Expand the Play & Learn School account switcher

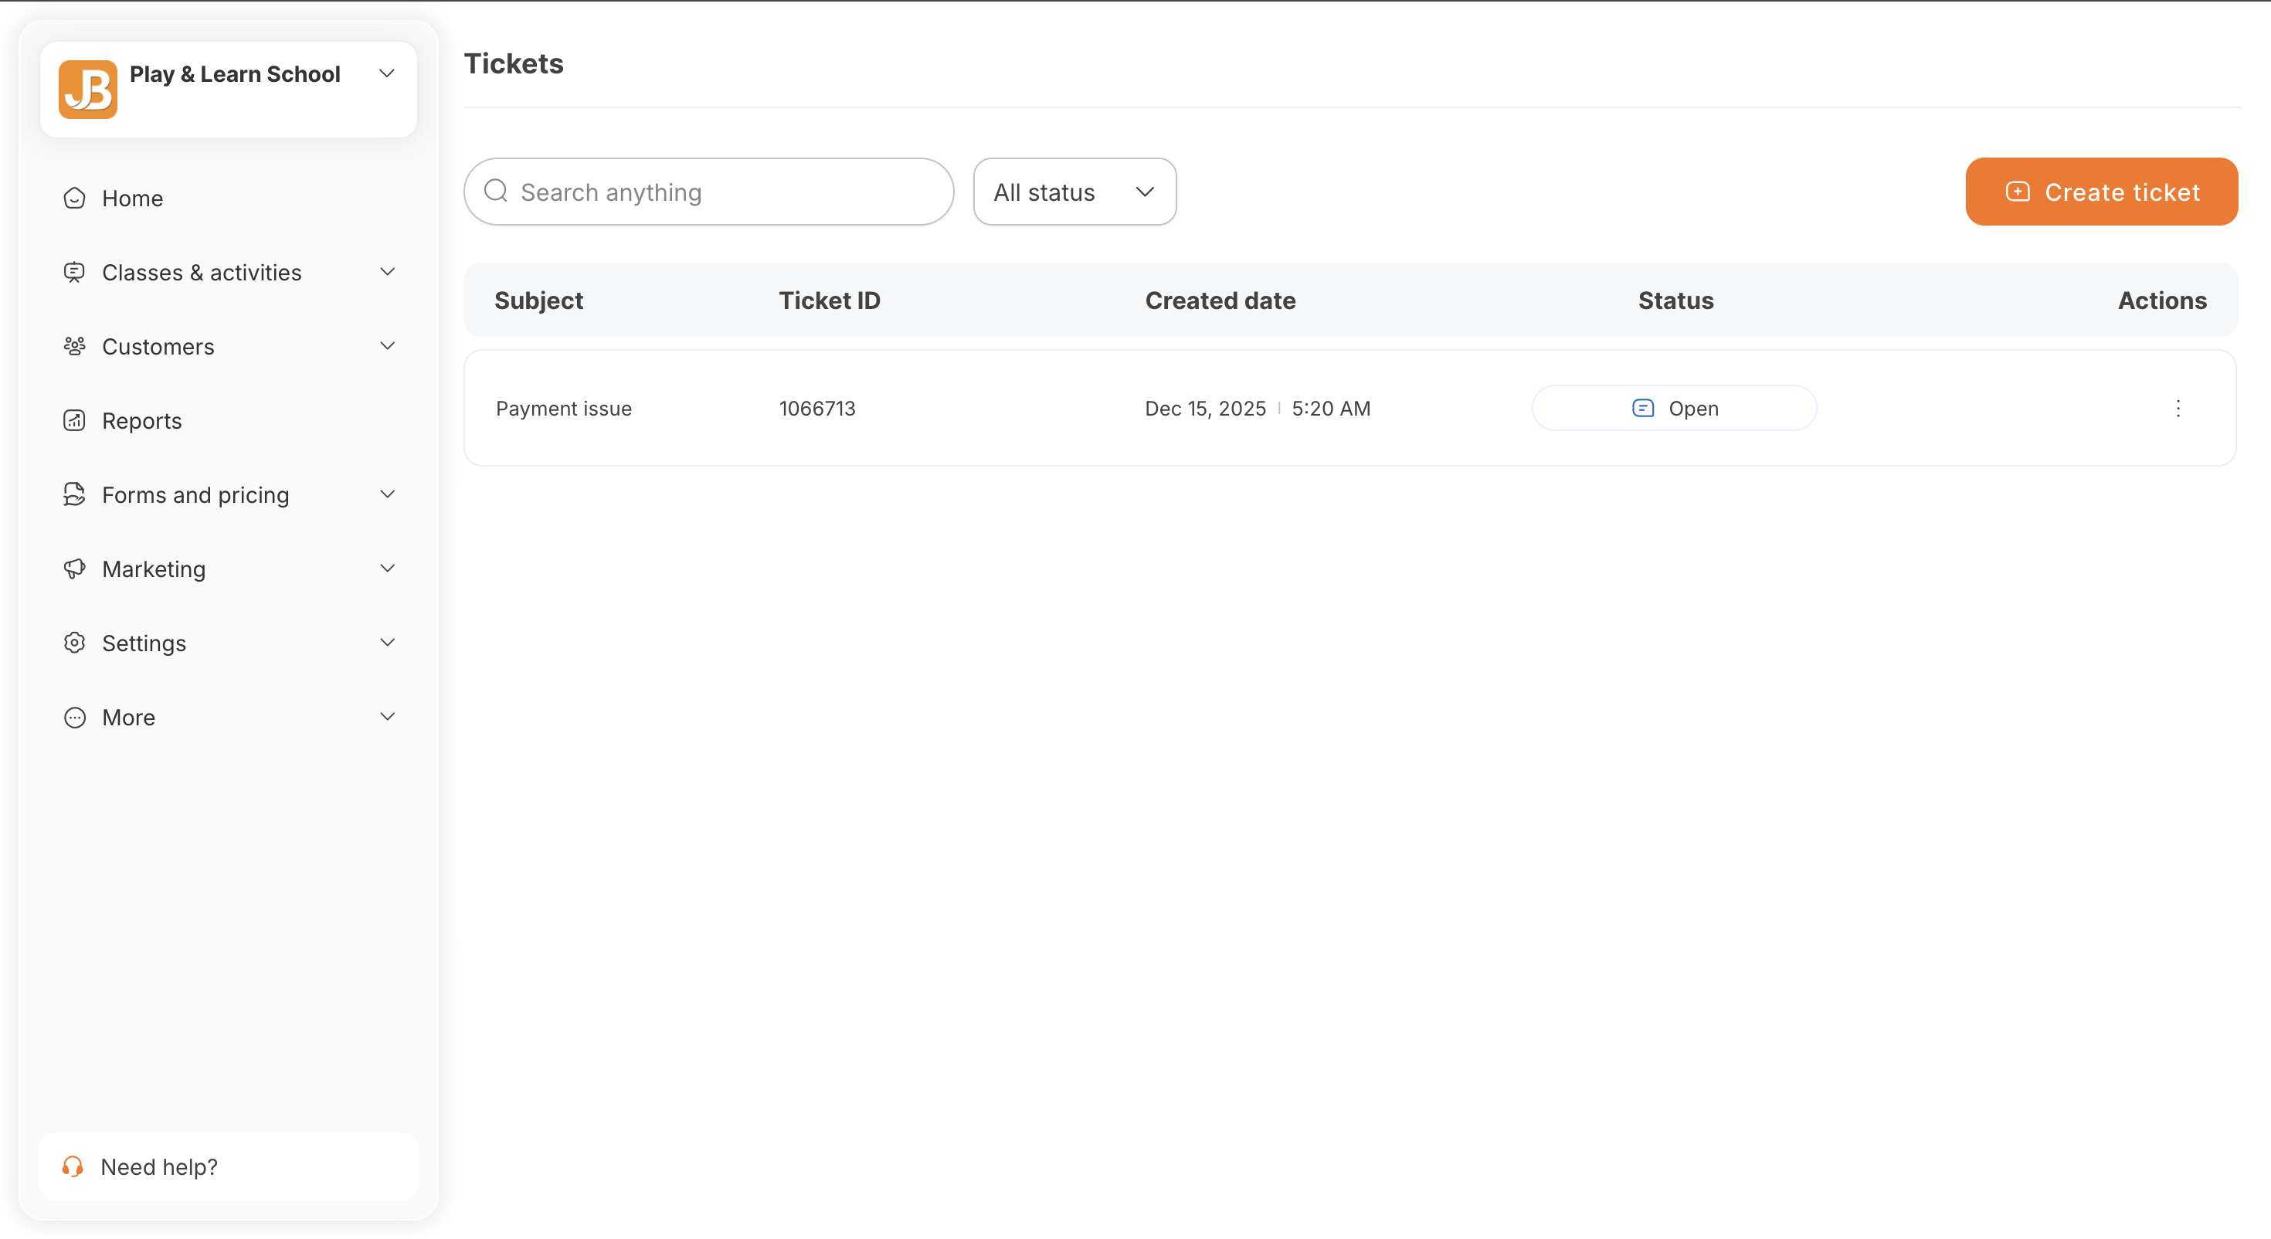click(387, 73)
